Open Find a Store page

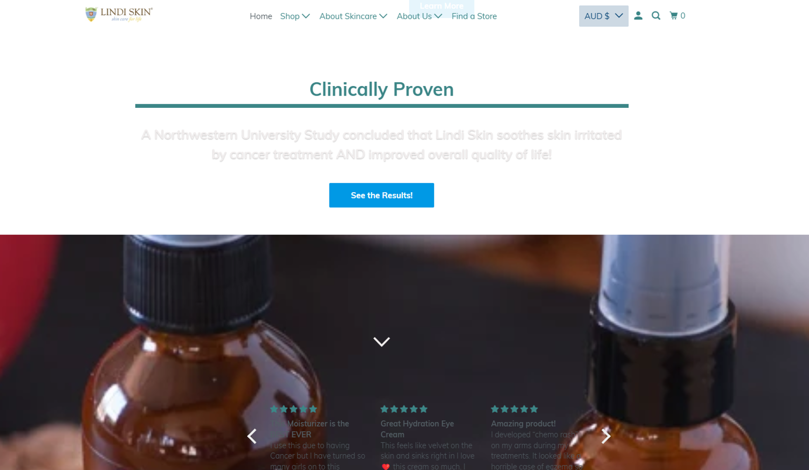pos(474,16)
